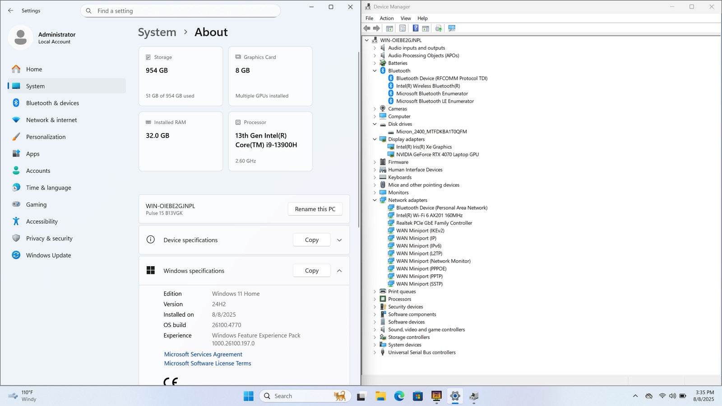Collapse the Network adapters tree node

coord(375,200)
